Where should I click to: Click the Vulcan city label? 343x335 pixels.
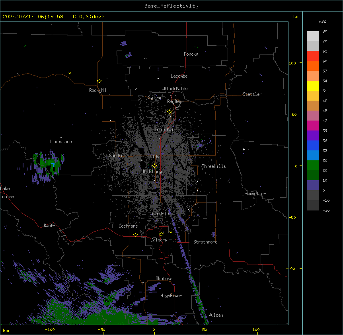point(216,315)
